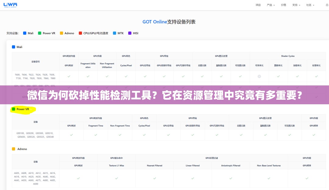The width and height of the screenshot is (329, 190).
Task: Toggle the gray circle under 可夹单元 column
Action: click(259, 76)
